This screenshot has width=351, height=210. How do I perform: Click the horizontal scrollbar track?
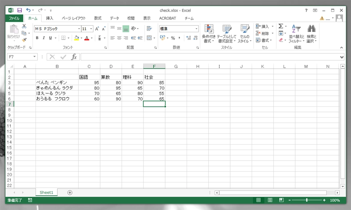click(277, 192)
